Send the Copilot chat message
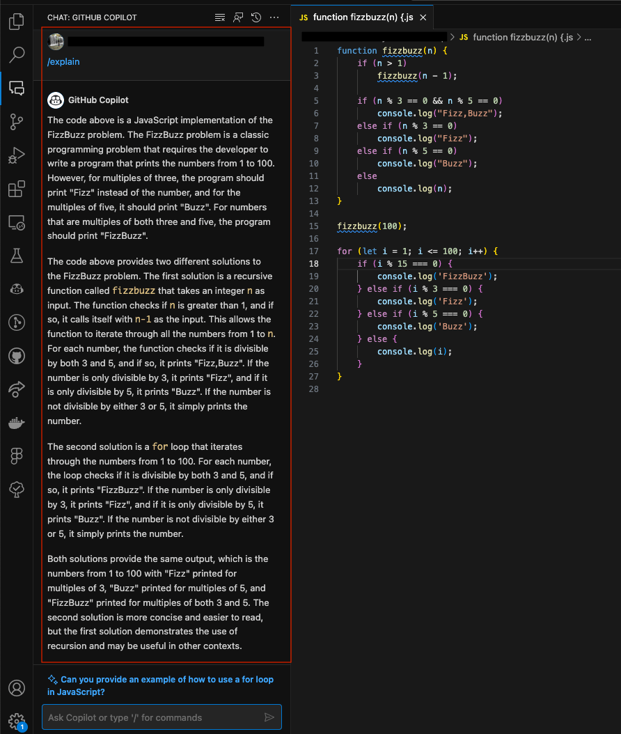Viewport: 621px width, 734px height. [269, 717]
